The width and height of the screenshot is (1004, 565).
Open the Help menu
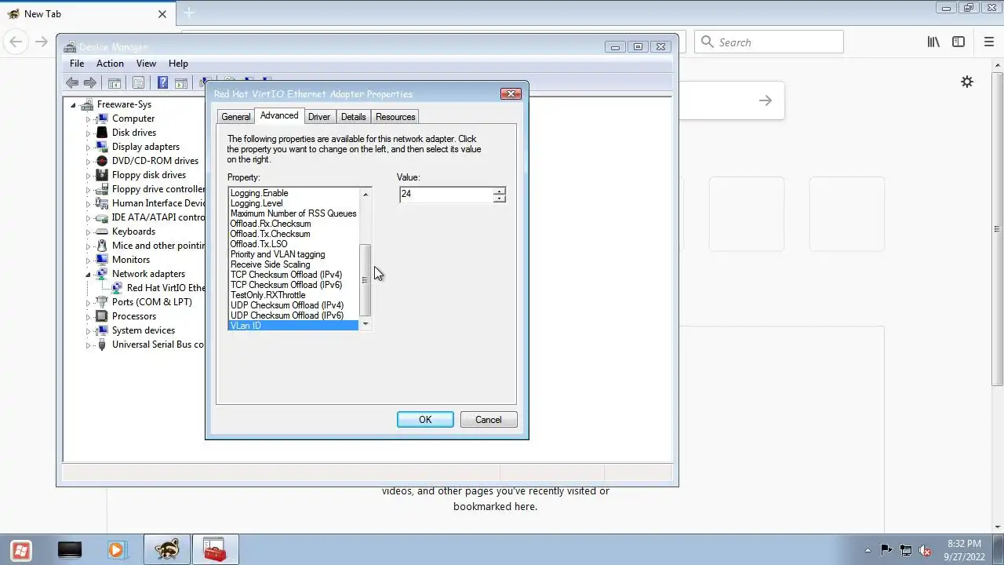pyautogui.click(x=178, y=64)
